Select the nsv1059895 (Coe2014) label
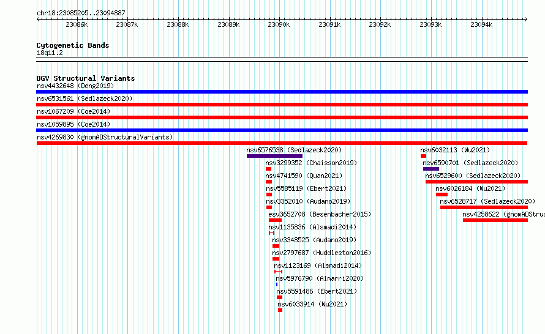The image size is (545, 334). coord(73,124)
